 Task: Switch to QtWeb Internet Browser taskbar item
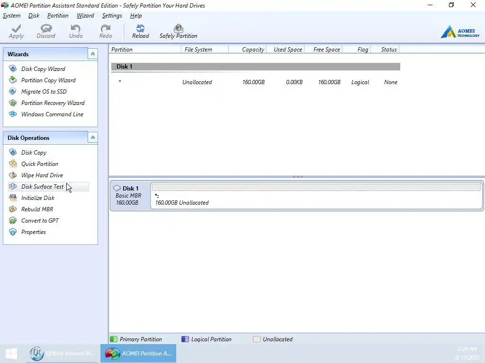[63, 354]
